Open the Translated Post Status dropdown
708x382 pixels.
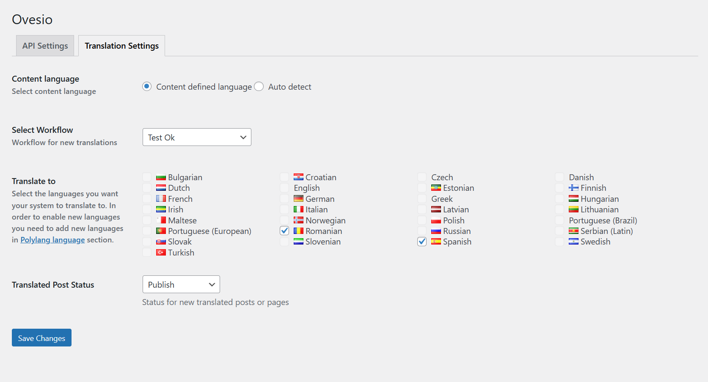click(x=181, y=284)
